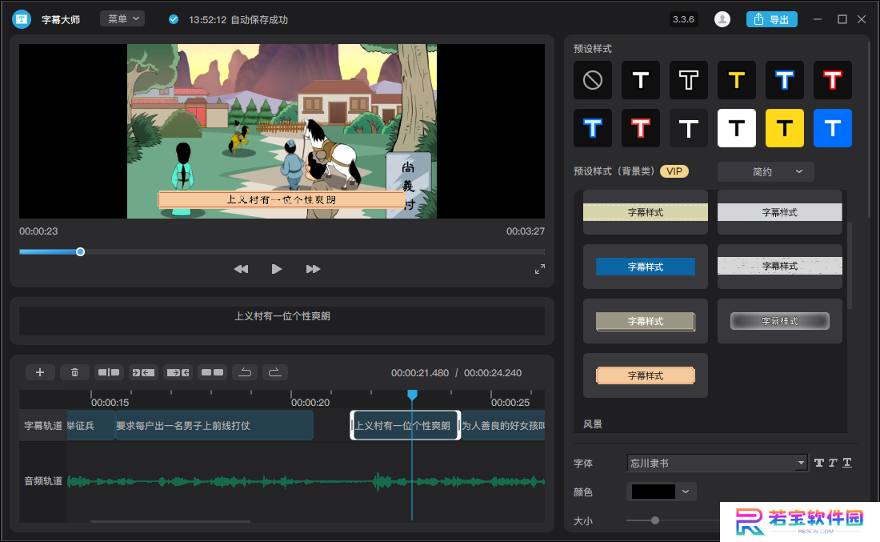The image size is (880, 542).
Task: Apply the outlined white T preset style
Action: click(689, 80)
